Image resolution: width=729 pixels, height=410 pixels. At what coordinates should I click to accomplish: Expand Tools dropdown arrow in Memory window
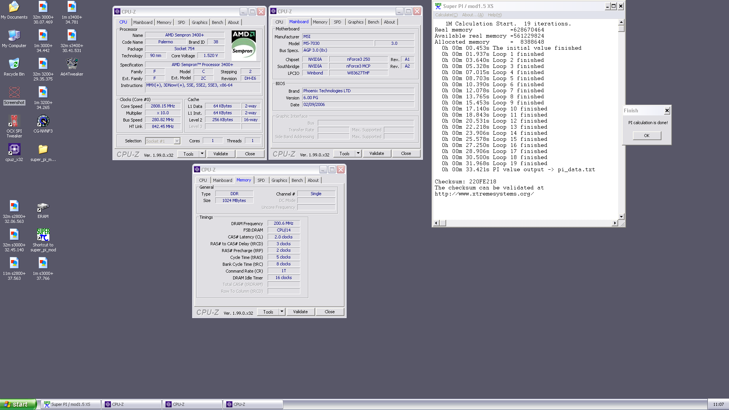click(282, 312)
